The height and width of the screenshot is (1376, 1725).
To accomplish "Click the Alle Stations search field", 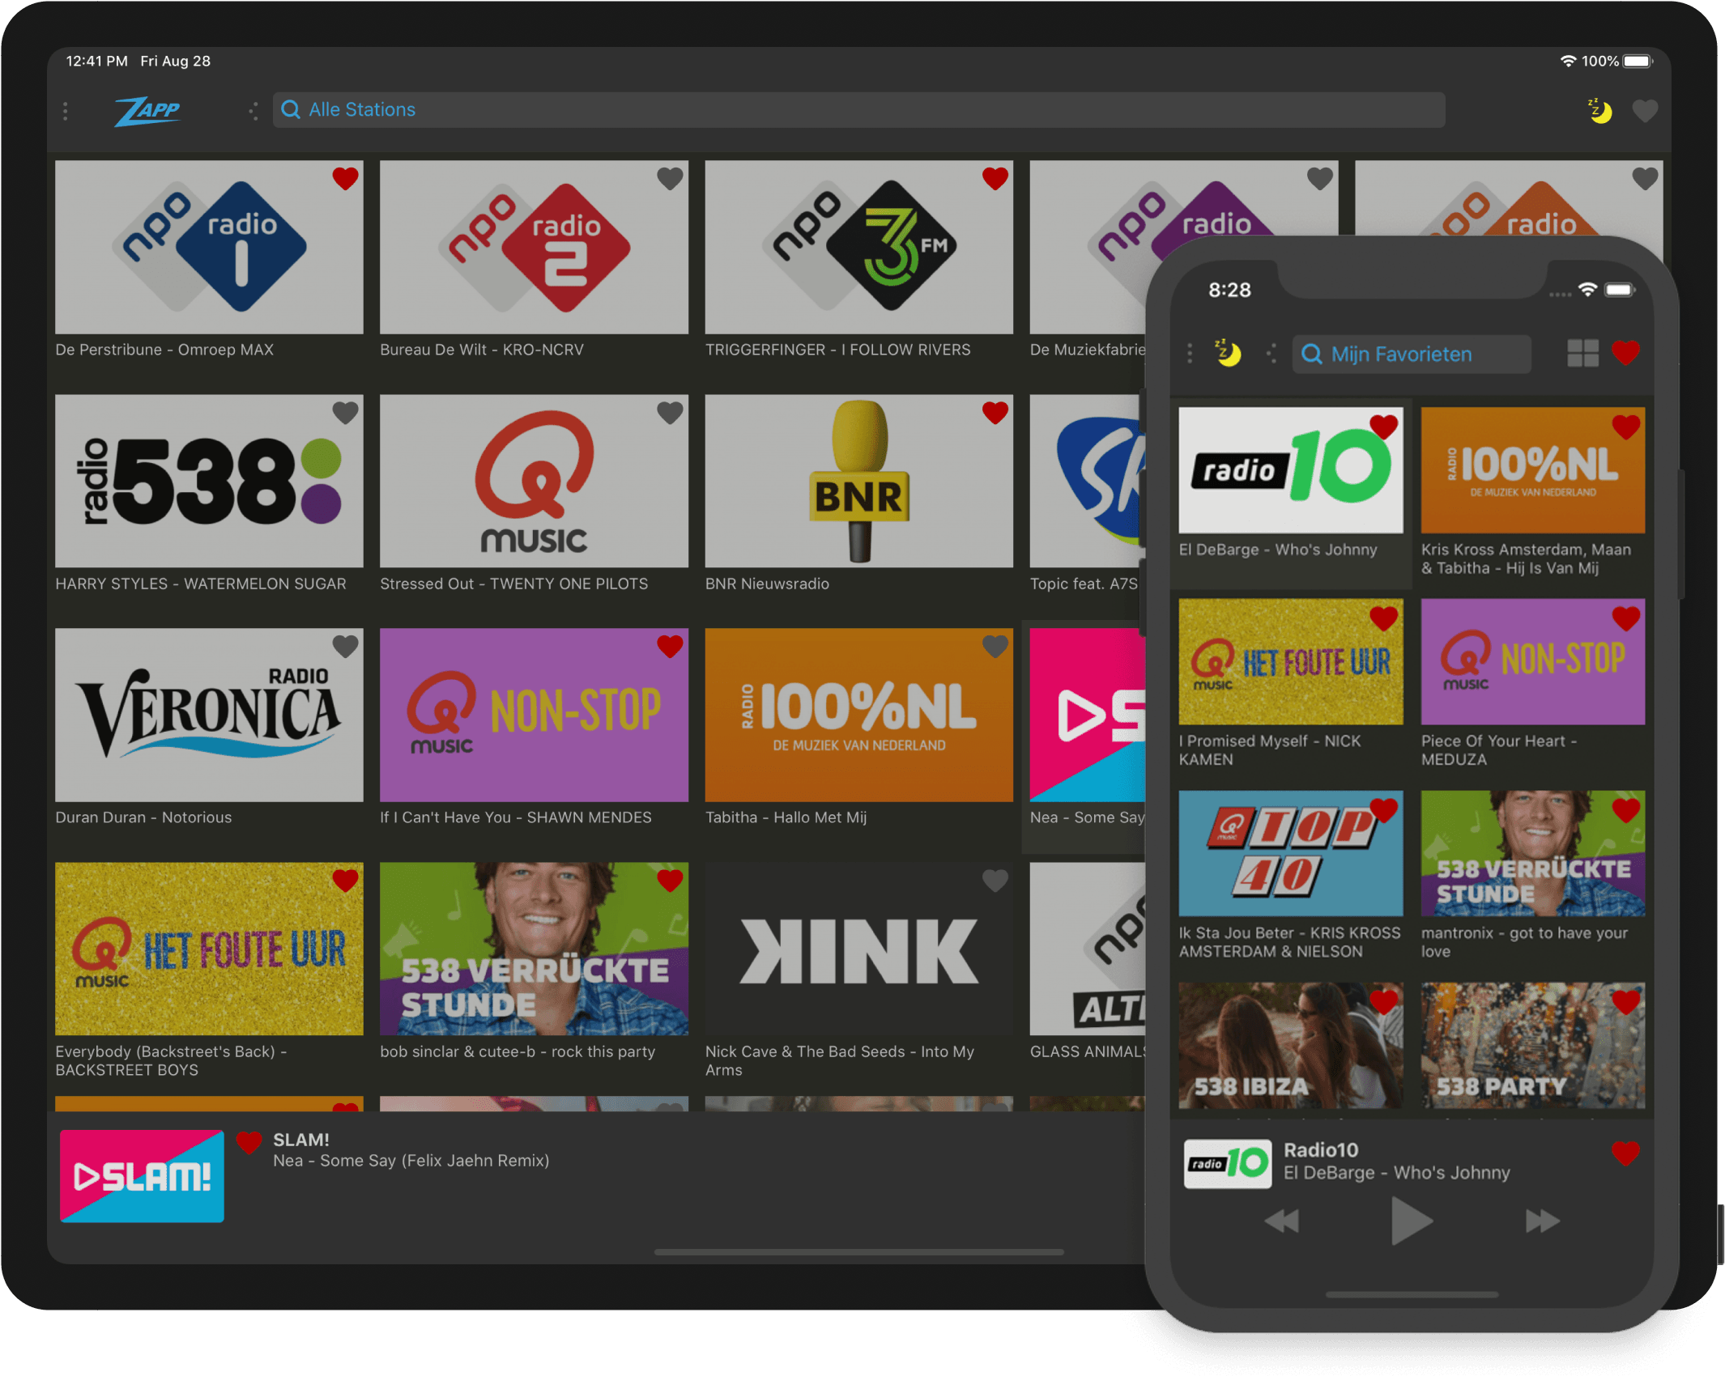I will click(858, 109).
